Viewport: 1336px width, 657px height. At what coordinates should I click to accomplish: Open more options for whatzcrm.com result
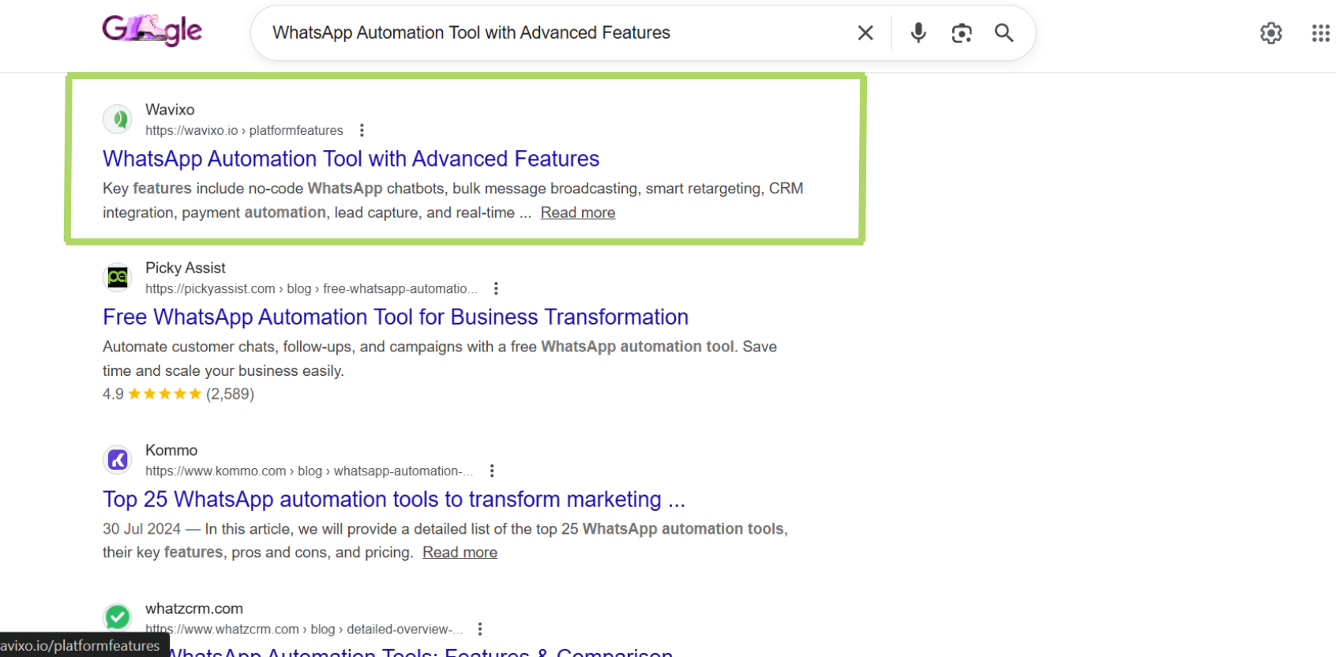click(x=480, y=629)
